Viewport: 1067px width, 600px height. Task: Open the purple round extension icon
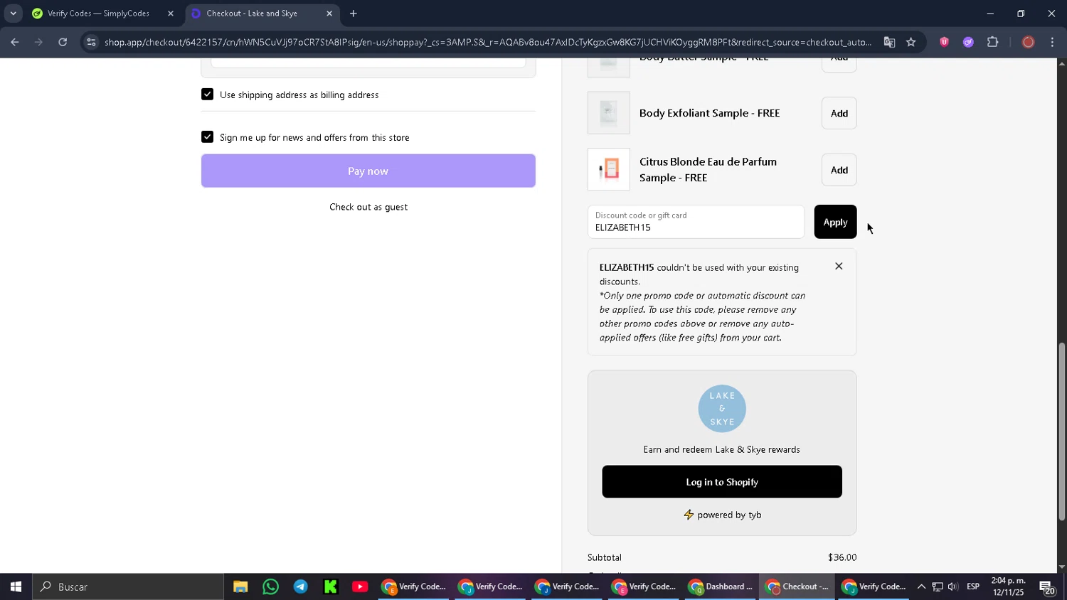click(x=968, y=43)
